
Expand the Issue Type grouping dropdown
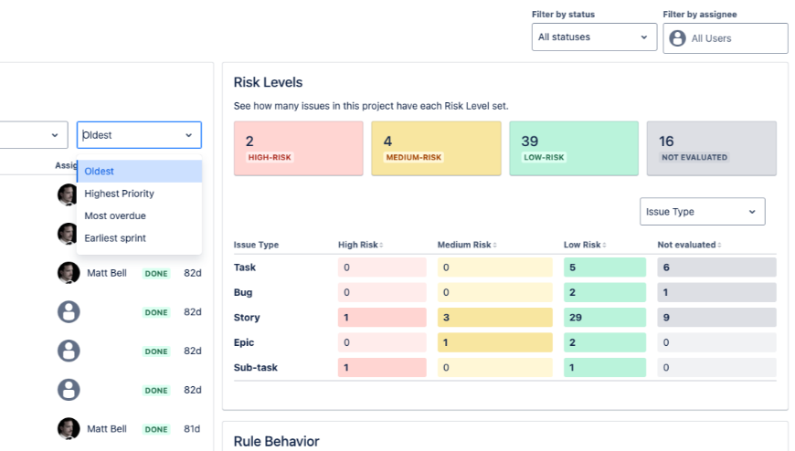click(702, 212)
